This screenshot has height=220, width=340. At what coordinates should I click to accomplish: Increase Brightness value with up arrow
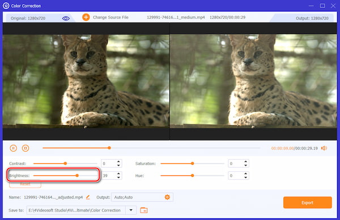click(x=118, y=174)
